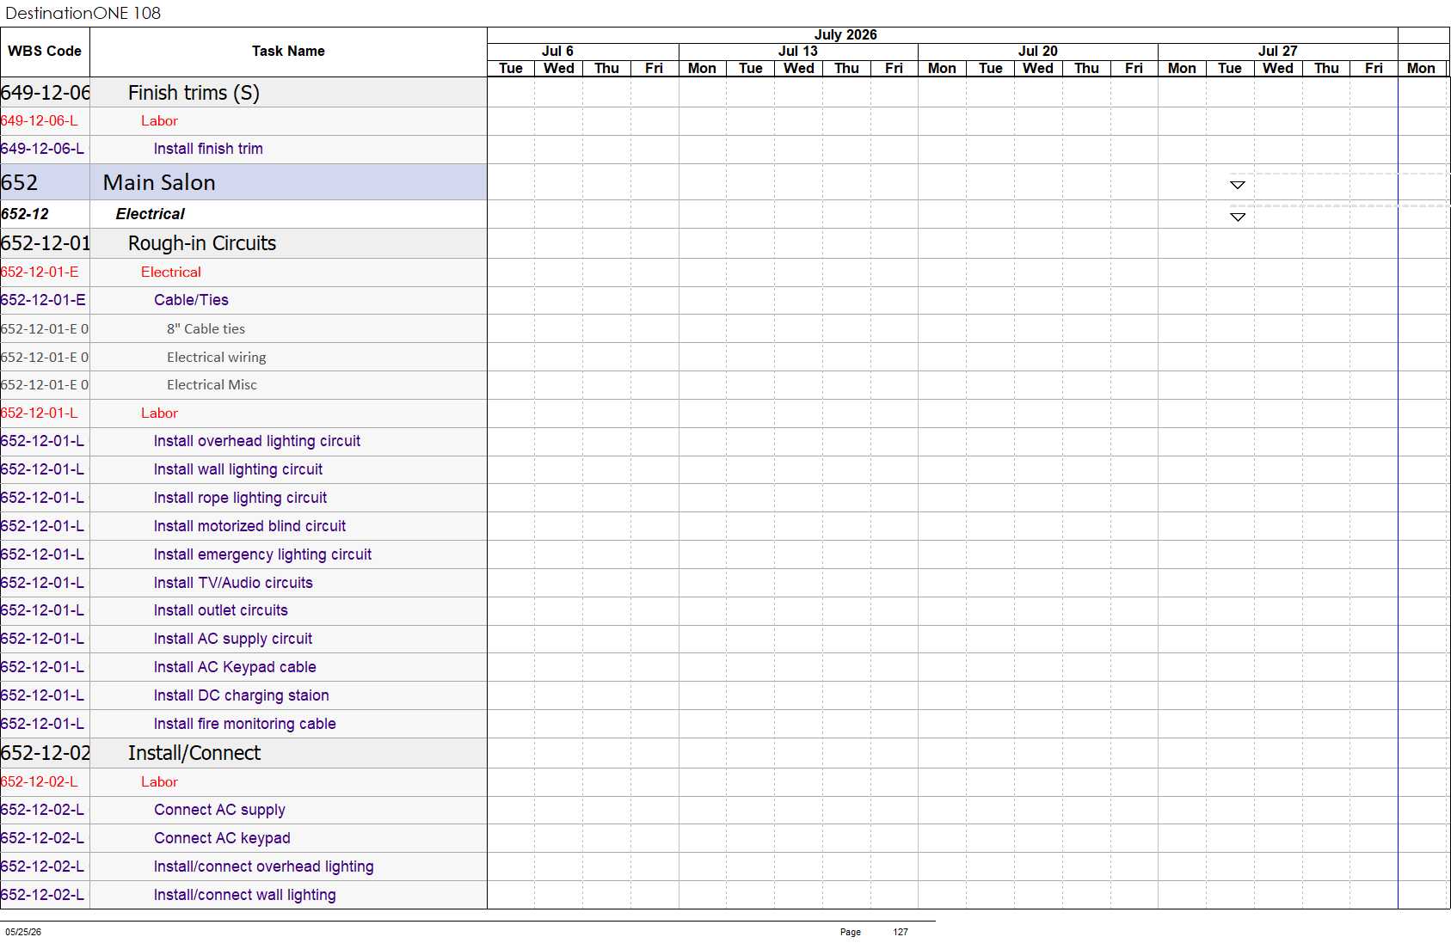Viewport: 1451px width, 943px height.
Task: Select 'Install wall lighting circuit' task
Action: click(243, 469)
